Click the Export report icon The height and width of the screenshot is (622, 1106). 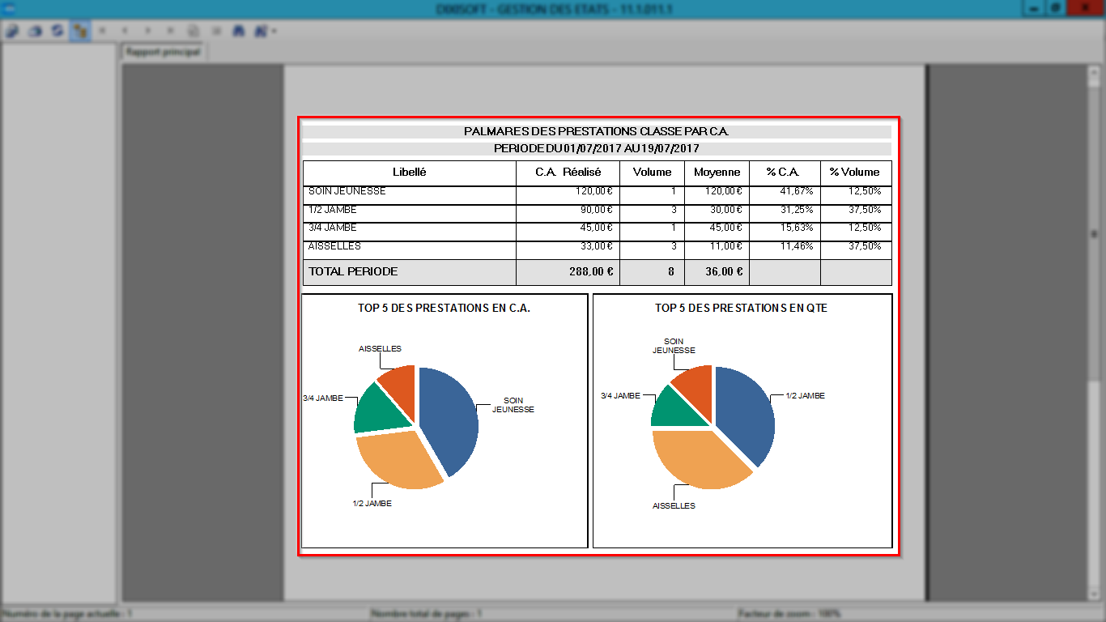pyautogui.click(x=11, y=31)
